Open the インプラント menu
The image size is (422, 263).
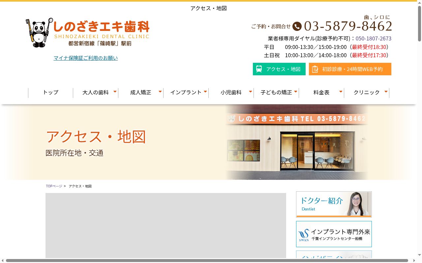coord(186,92)
